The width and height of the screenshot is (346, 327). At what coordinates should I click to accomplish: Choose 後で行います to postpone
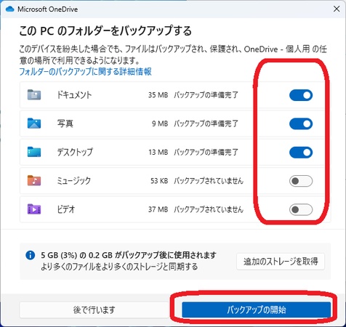point(94,310)
